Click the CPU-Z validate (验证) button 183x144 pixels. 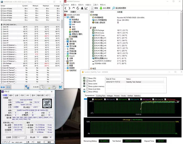pyautogui.click(x=39, y=142)
